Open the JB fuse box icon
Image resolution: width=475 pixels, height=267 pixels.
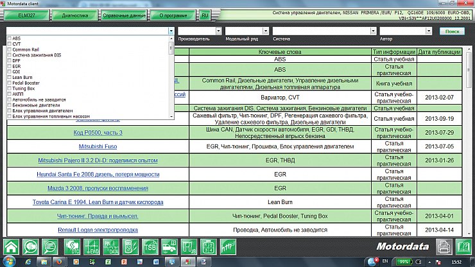[x=189, y=246]
